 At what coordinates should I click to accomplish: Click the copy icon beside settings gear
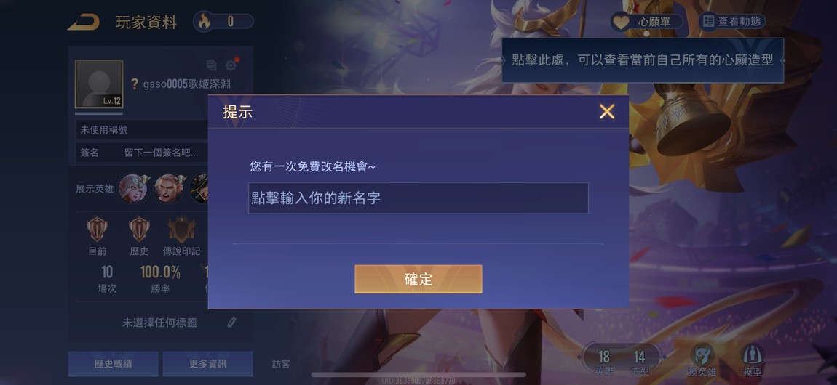pos(212,65)
